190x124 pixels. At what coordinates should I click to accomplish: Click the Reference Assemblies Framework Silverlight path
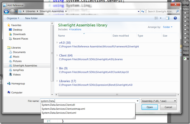pyautogui.click(x=99, y=47)
